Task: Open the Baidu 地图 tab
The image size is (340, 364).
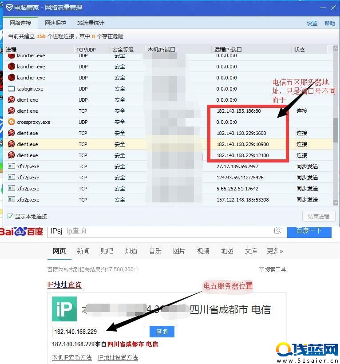Action: tap(227, 251)
